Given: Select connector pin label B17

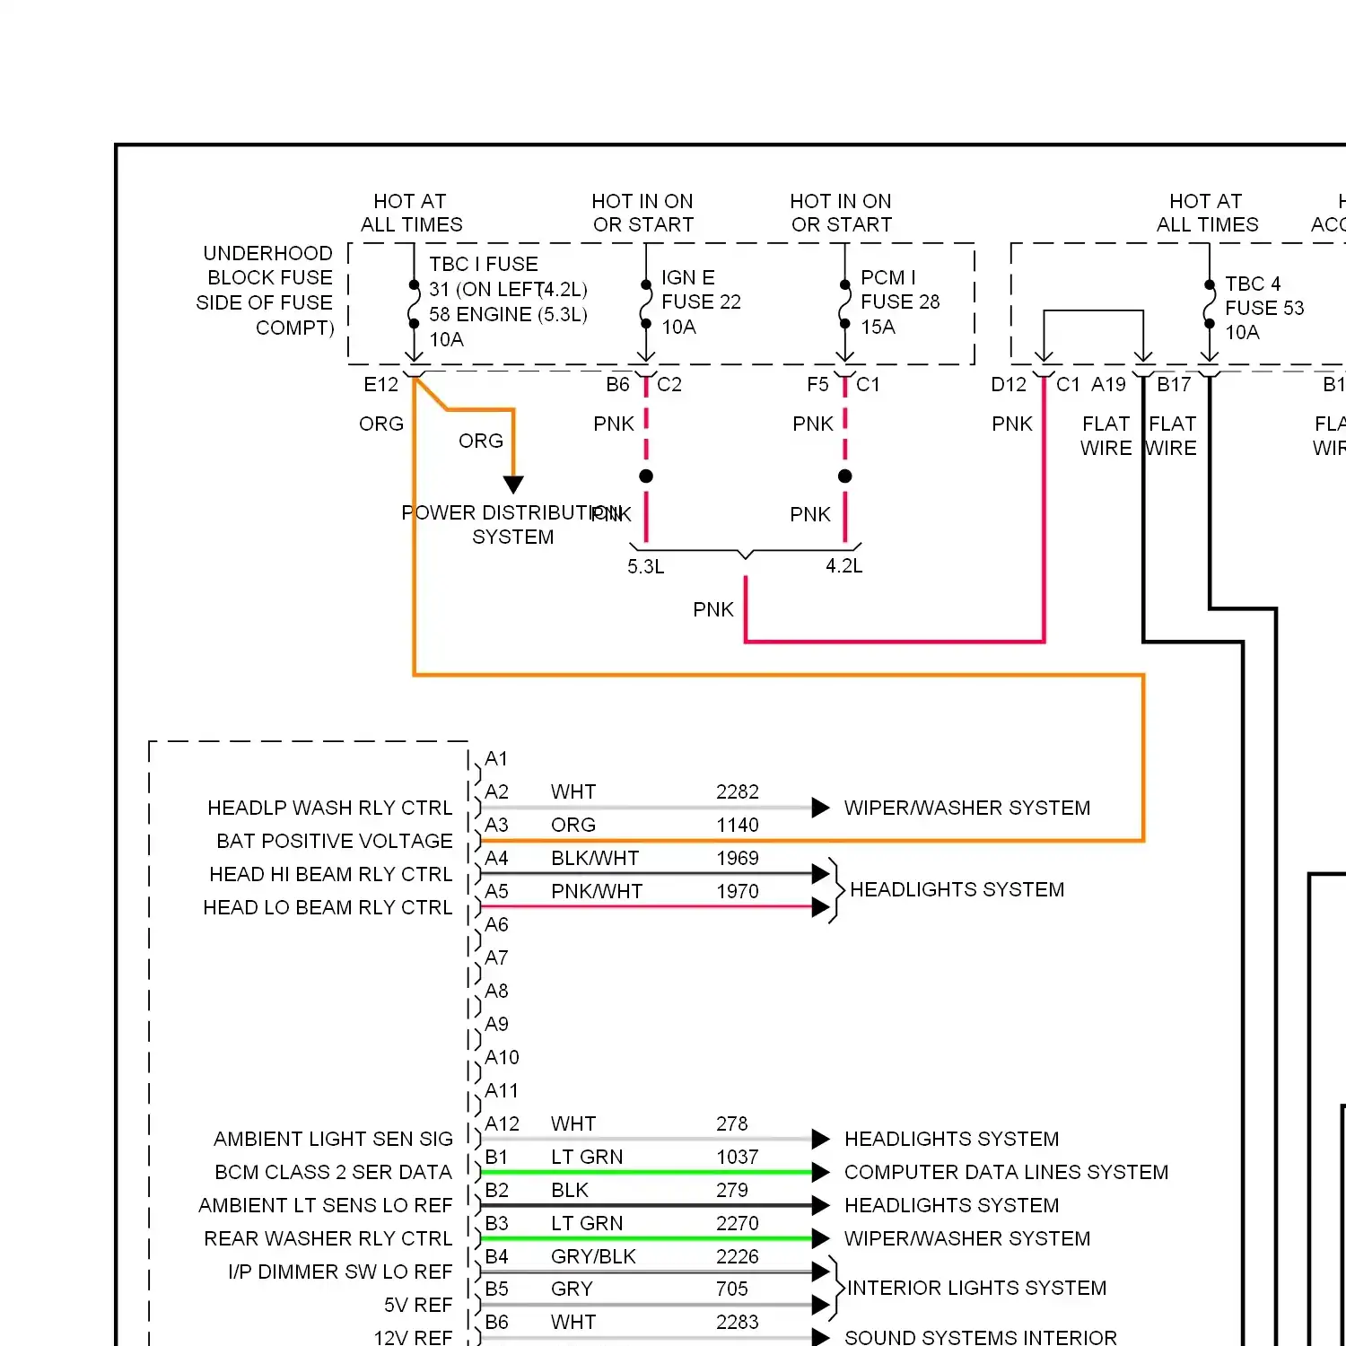Looking at the screenshot, I should (1174, 384).
